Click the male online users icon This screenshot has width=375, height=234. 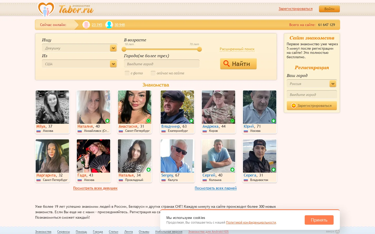109,25
